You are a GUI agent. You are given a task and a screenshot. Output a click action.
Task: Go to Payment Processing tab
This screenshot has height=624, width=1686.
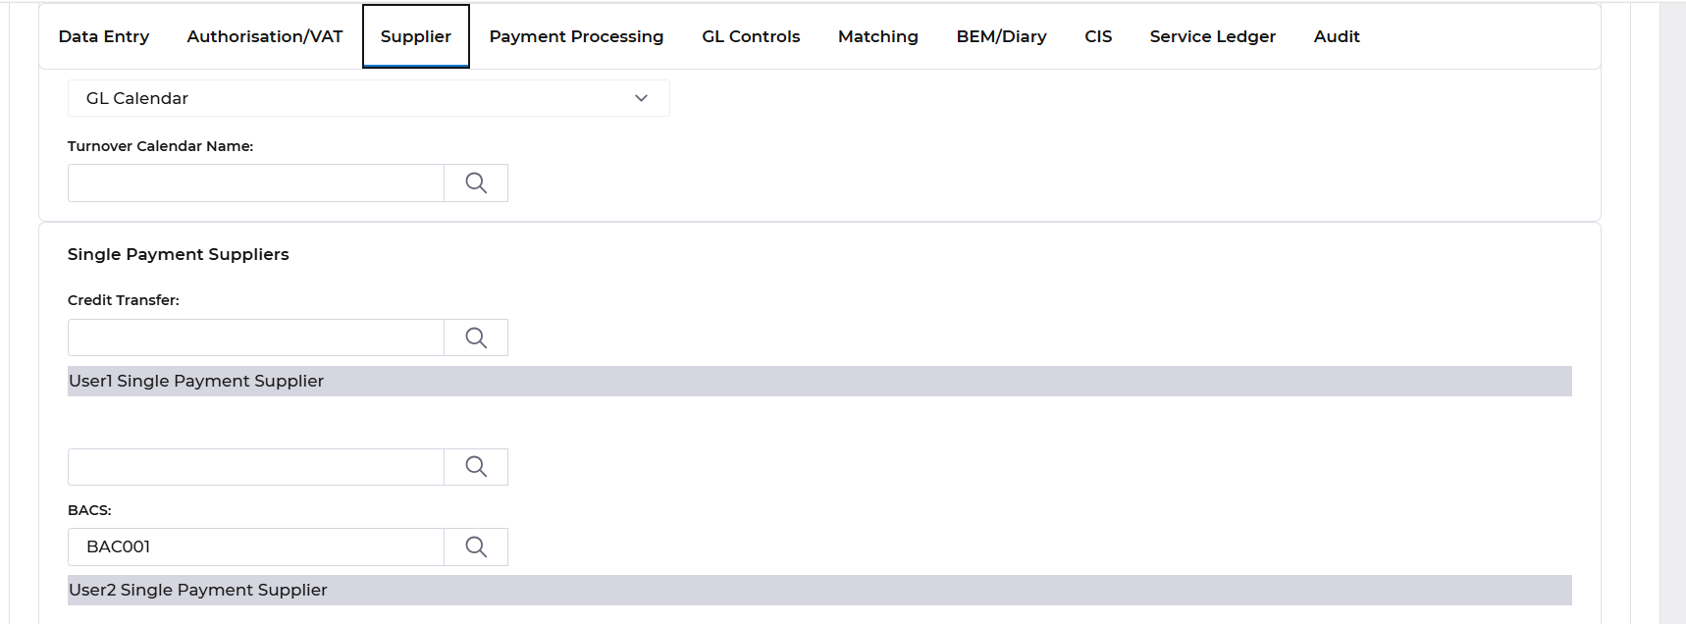[x=577, y=36]
